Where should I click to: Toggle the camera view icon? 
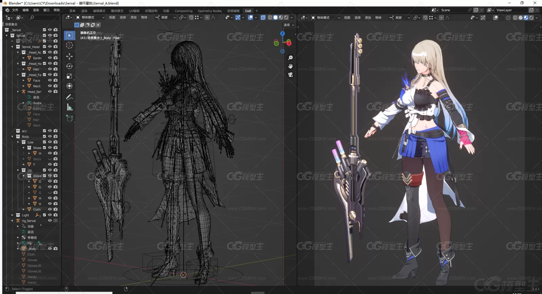(290, 74)
